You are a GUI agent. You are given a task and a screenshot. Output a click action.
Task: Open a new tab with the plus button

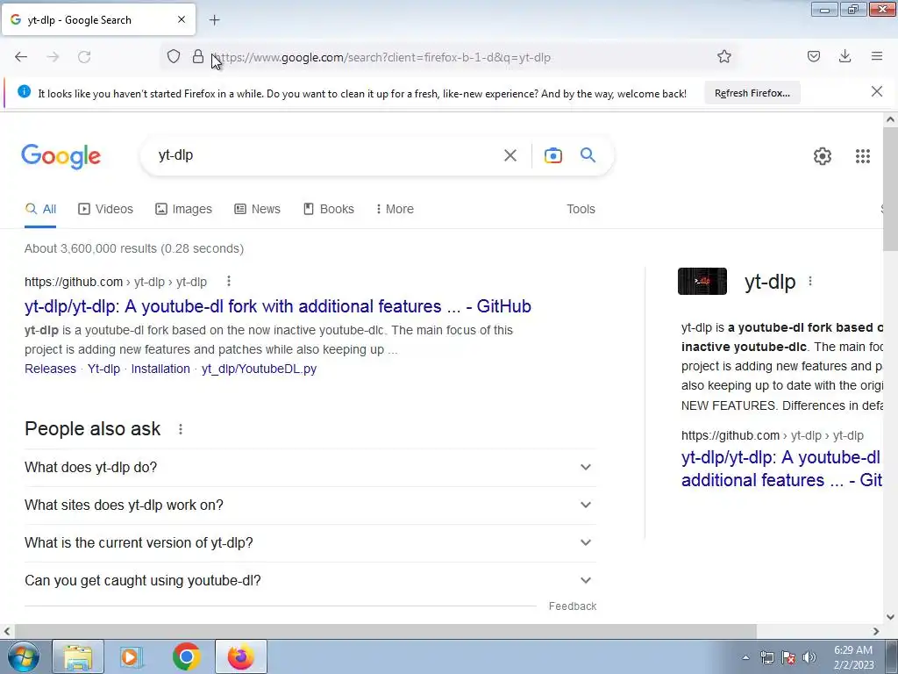point(214,20)
